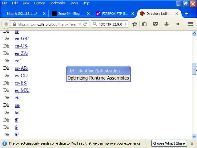The height and width of the screenshot is (148, 197).
Task: Reload the page with the refresh icon
Action: [x=85, y=24]
